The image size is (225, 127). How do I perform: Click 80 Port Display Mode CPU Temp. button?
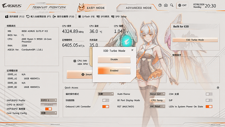[157, 100]
